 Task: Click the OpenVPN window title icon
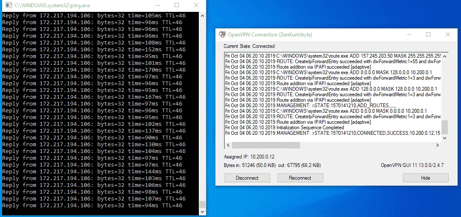click(x=222, y=34)
